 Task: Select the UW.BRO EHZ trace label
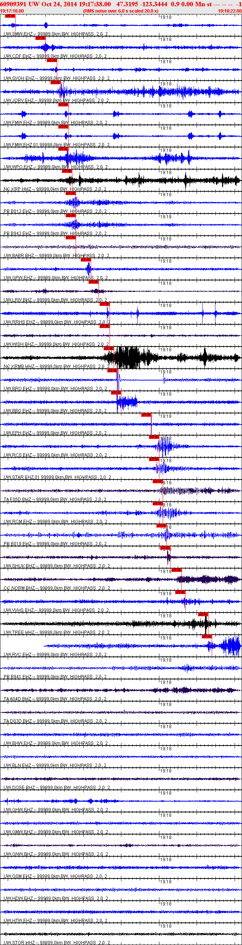55,389
